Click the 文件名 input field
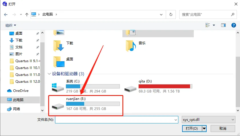 [x=117, y=120]
